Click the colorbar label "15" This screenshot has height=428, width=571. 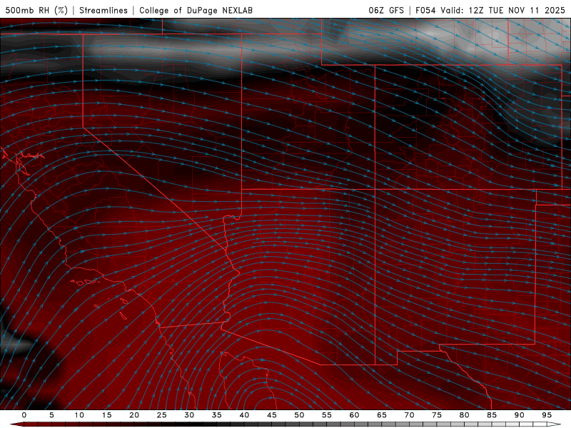tap(106, 415)
